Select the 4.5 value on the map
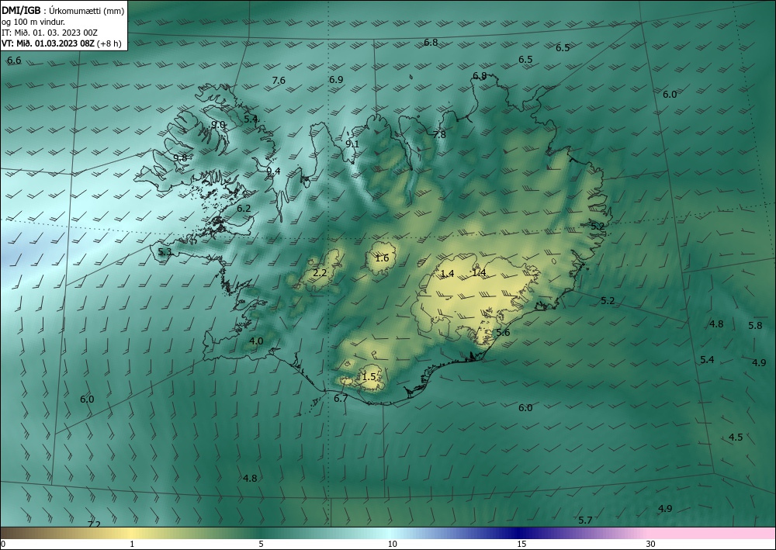This screenshot has height=550, width=776. pos(736,438)
